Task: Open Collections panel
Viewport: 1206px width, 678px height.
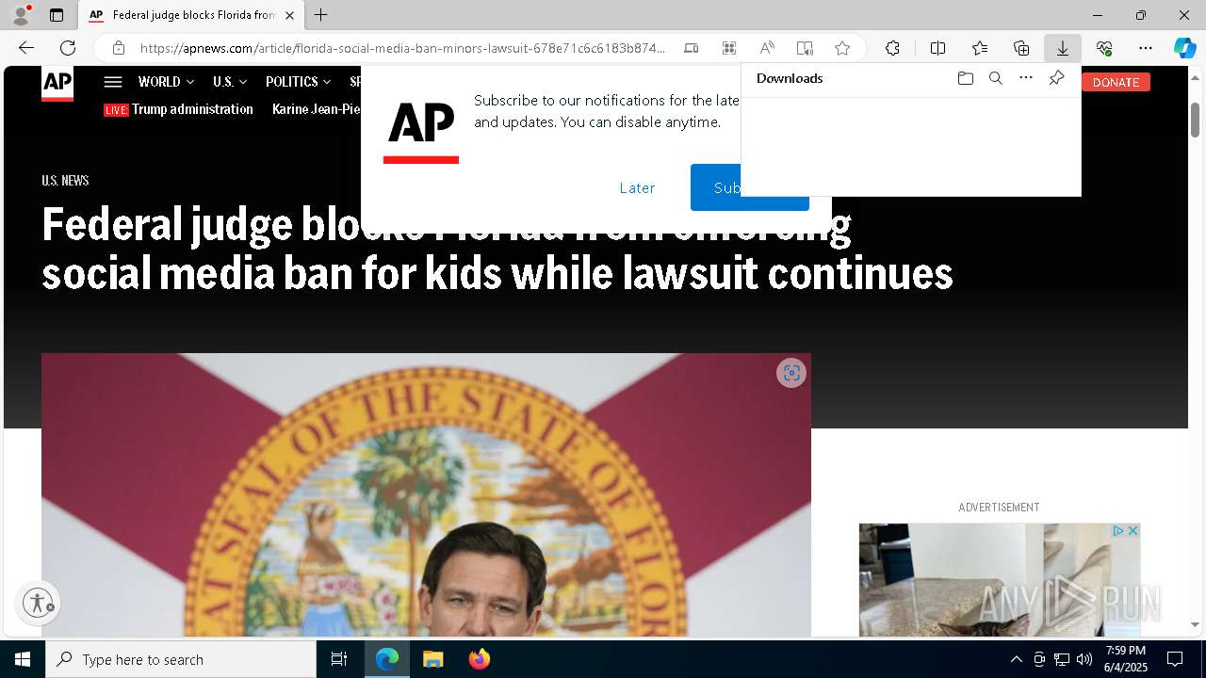Action: [x=1021, y=48]
